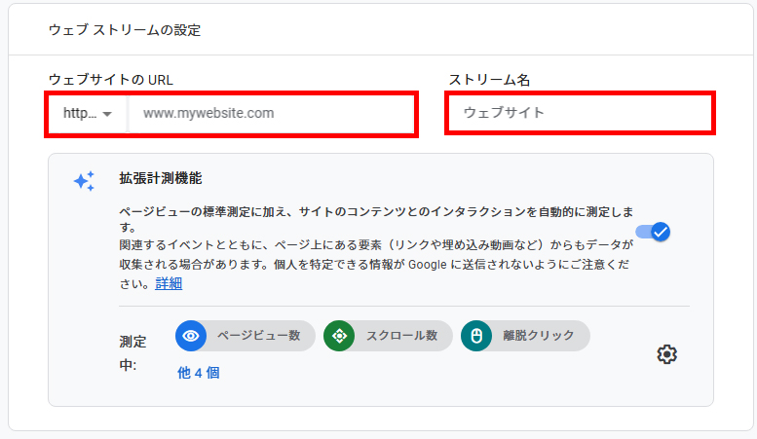This screenshot has height=439, width=757.
Task: Click the ストリーム名 label
Action: (x=489, y=80)
